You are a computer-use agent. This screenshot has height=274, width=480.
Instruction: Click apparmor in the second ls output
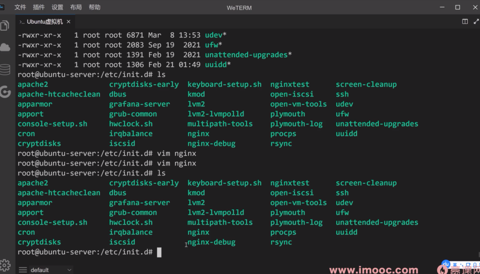(x=35, y=203)
